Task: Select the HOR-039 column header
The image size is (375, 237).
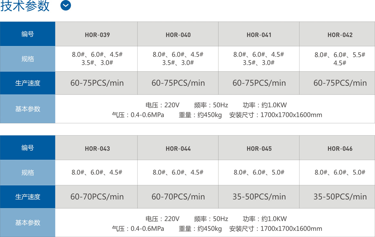Action: tap(97, 35)
